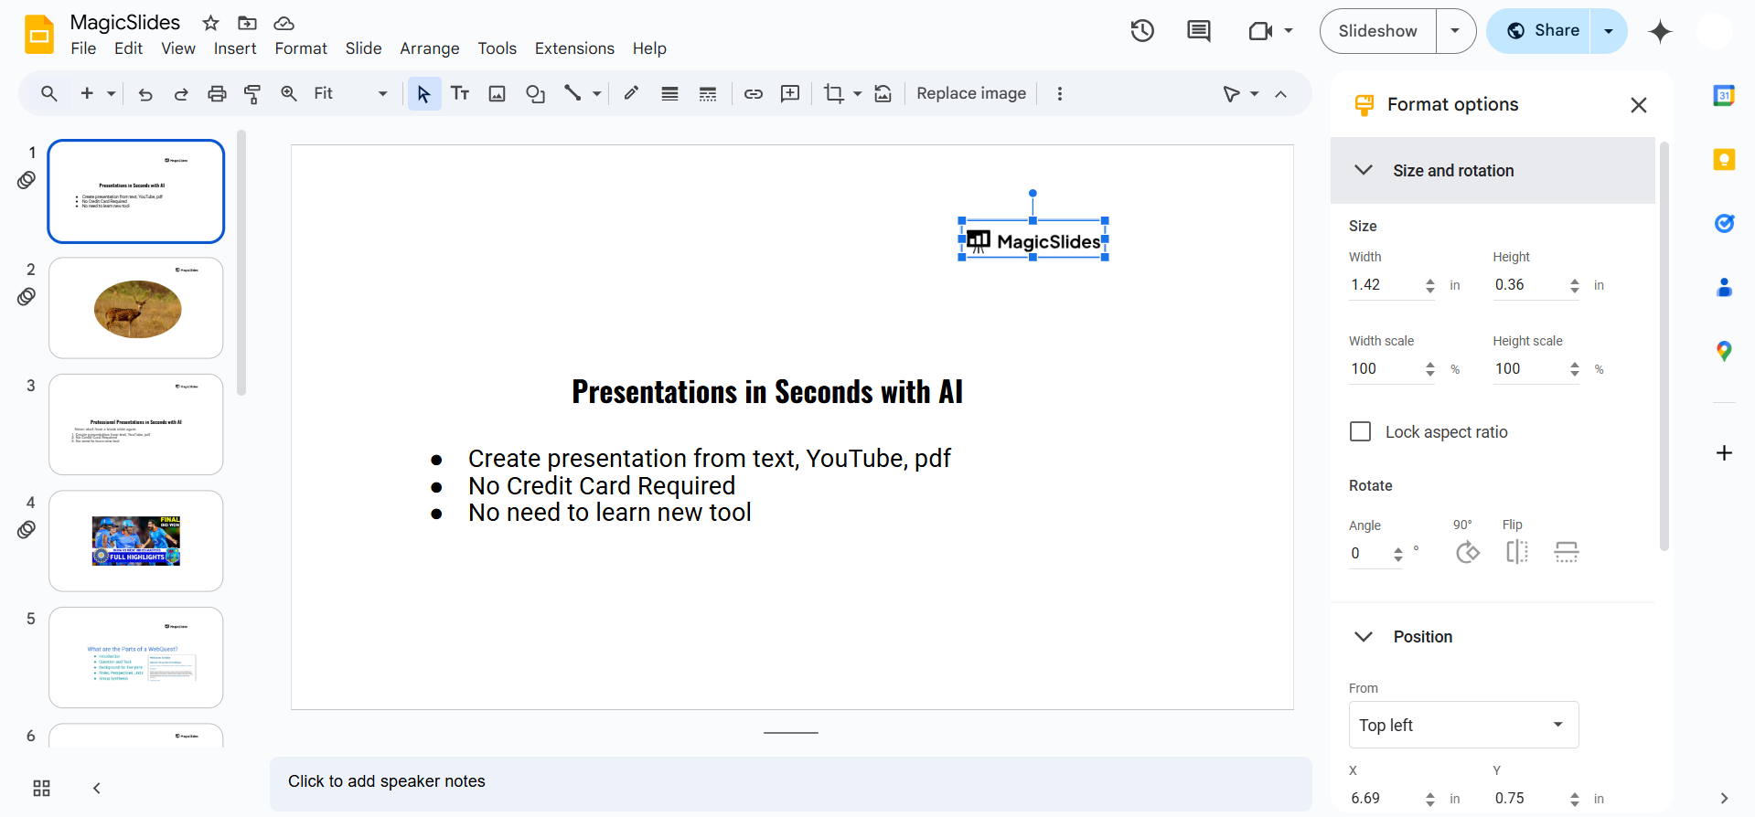This screenshot has width=1755, height=817.
Task: Click the Print icon in toolbar
Action: coord(217,93)
